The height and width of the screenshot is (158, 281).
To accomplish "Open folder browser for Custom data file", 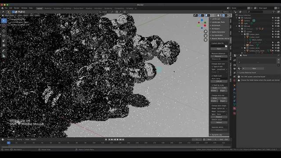I will pos(226,46).
